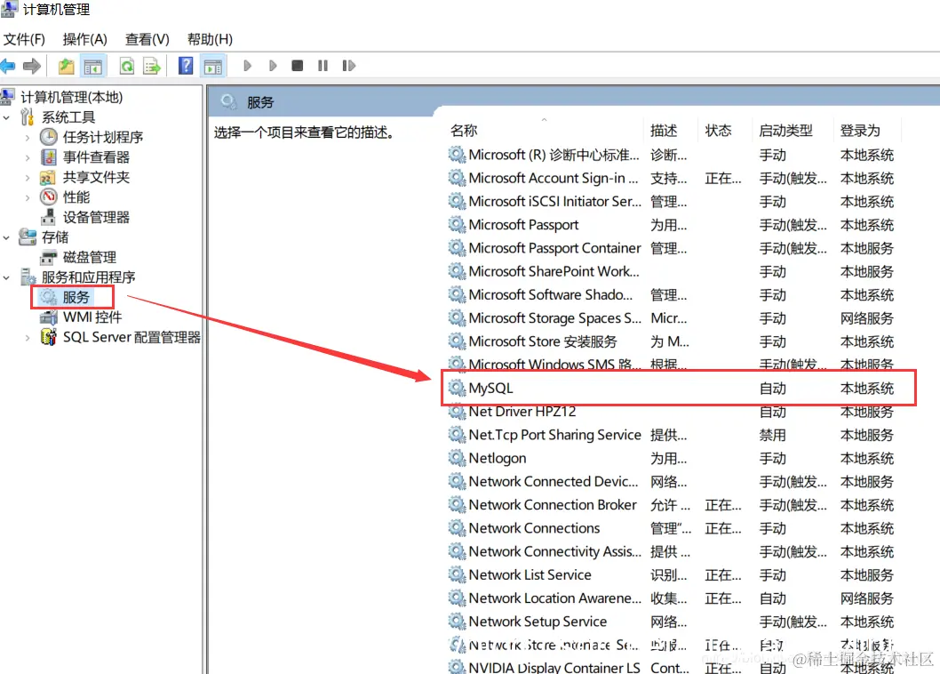Screen dimensions: 940x674
Task: Expand the 事件查看器 node arrow
Action: point(27,157)
